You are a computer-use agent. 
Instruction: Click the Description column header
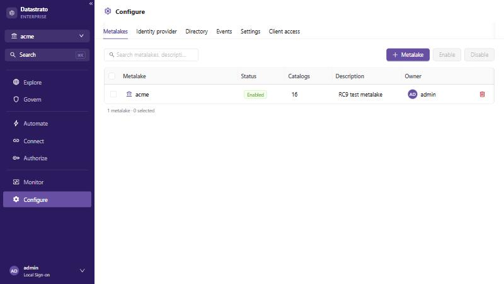[350, 76]
